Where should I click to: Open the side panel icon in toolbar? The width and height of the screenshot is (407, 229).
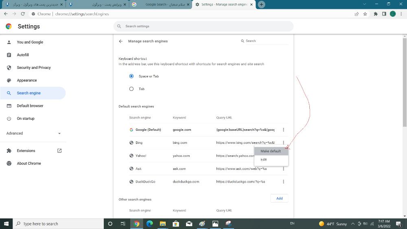[x=384, y=14]
